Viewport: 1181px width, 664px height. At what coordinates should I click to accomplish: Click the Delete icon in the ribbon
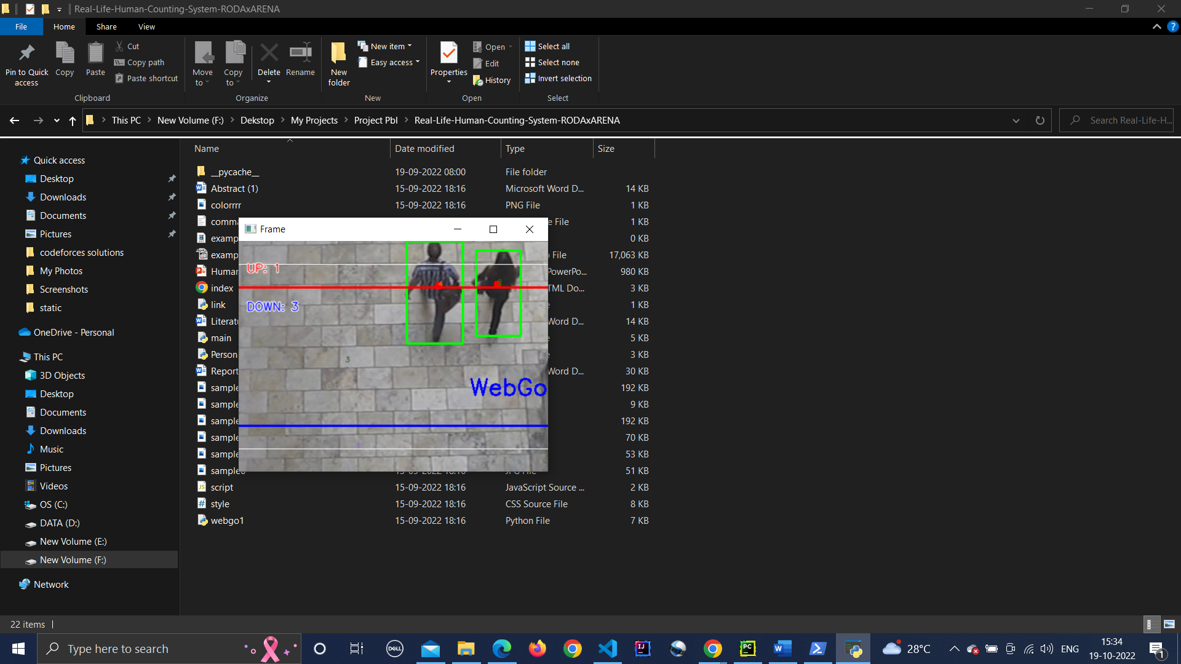click(269, 53)
